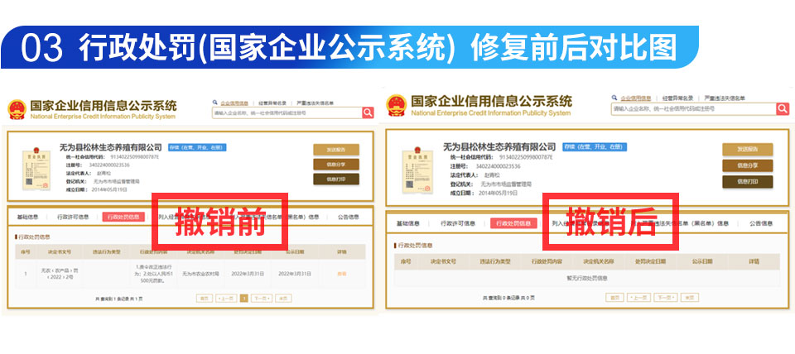The image size is (795, 354).
Task: Click the red search icon in left panel
Action: (368, 113)
